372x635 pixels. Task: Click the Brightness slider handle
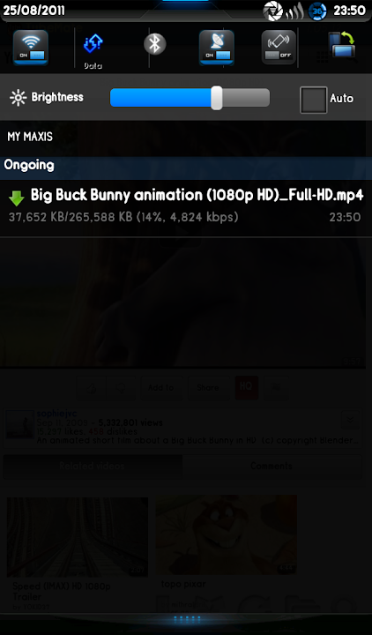coord(217,98)
